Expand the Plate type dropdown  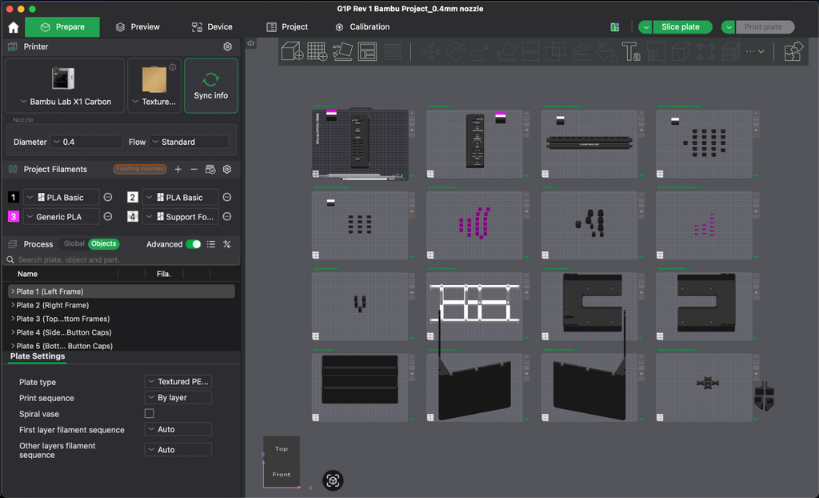tap(178, 382)
